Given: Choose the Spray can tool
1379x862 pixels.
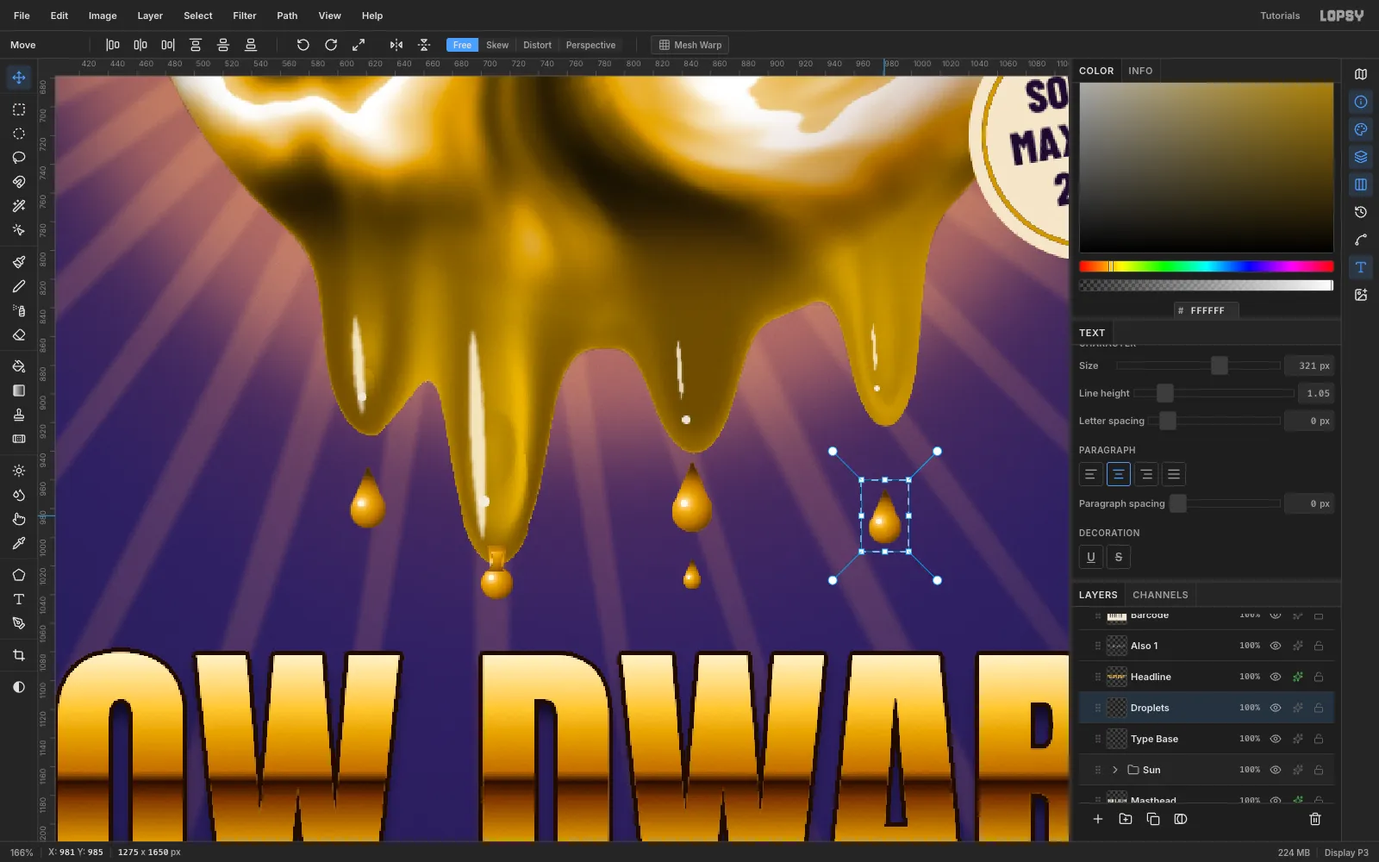Looking at the screenshot, I should point(19,310).
